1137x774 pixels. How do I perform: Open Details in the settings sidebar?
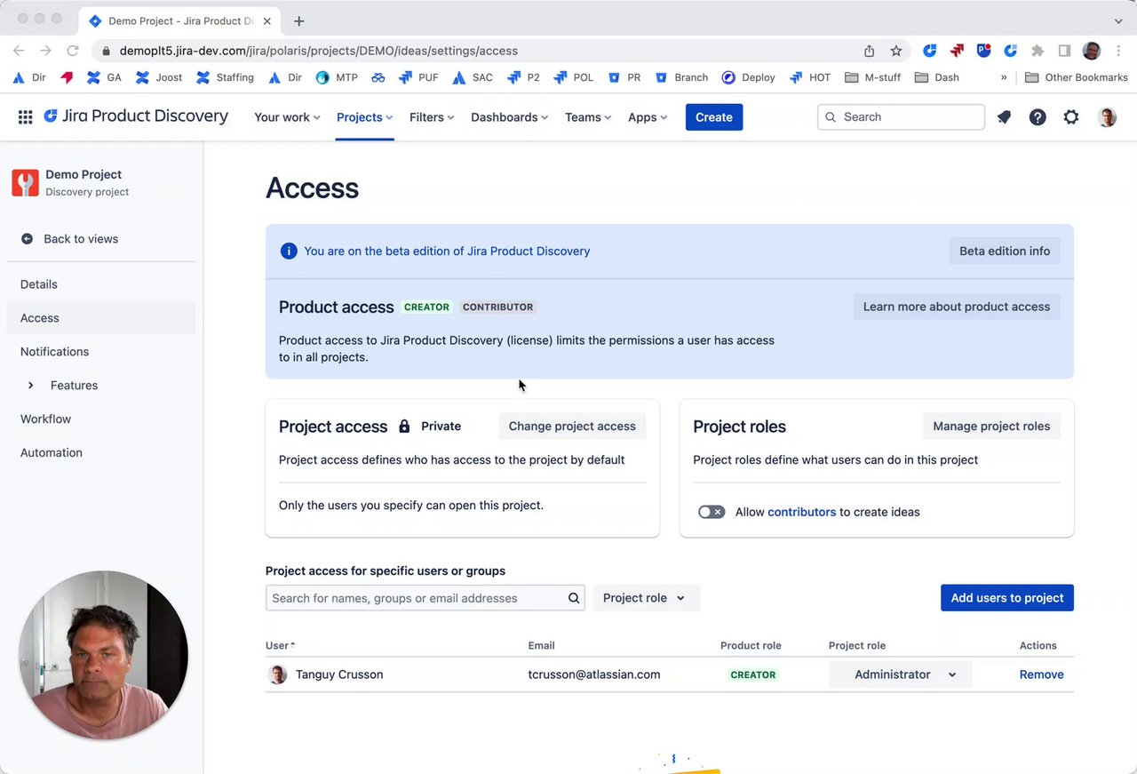pos(101,284)
